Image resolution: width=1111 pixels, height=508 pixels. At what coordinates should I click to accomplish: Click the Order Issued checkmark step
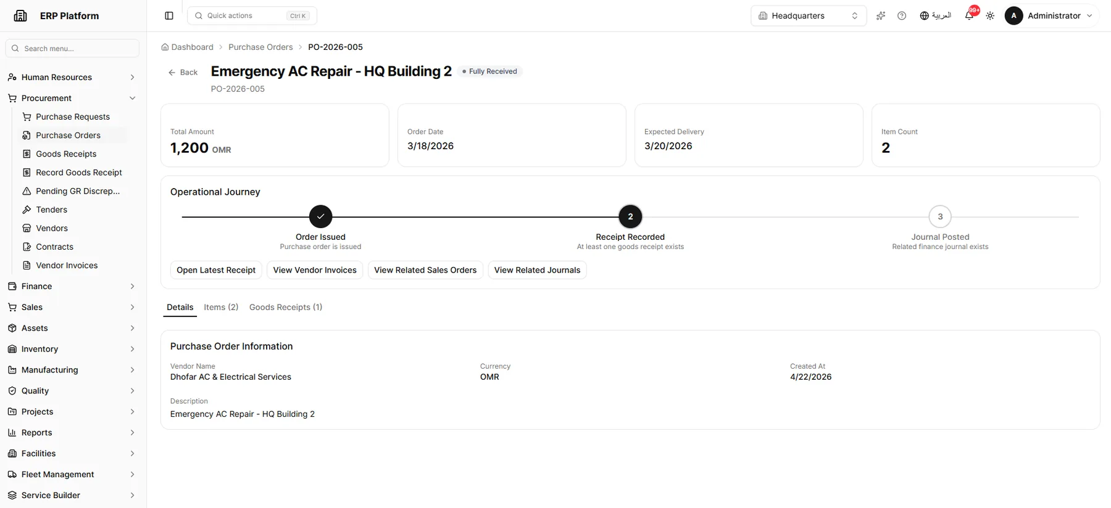tap(320, 216)
